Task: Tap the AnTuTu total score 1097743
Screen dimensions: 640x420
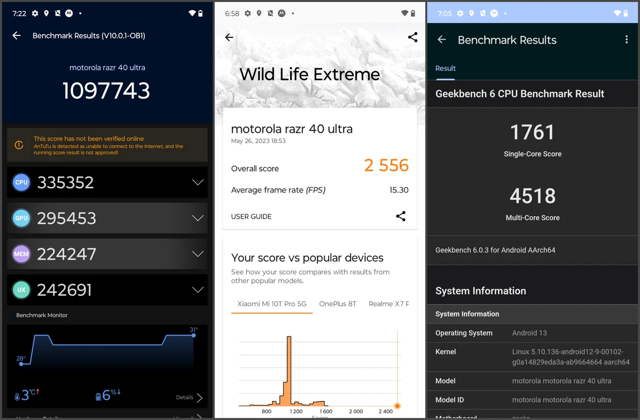Action: click(x=106, y=90)
